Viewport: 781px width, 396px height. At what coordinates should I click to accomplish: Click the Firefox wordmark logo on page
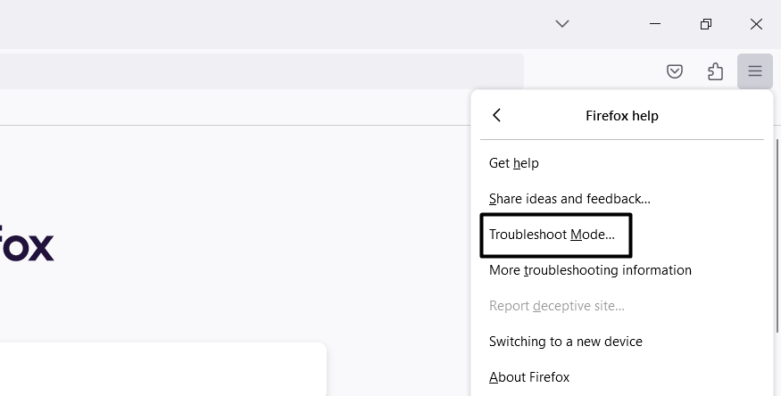(27, 247)
